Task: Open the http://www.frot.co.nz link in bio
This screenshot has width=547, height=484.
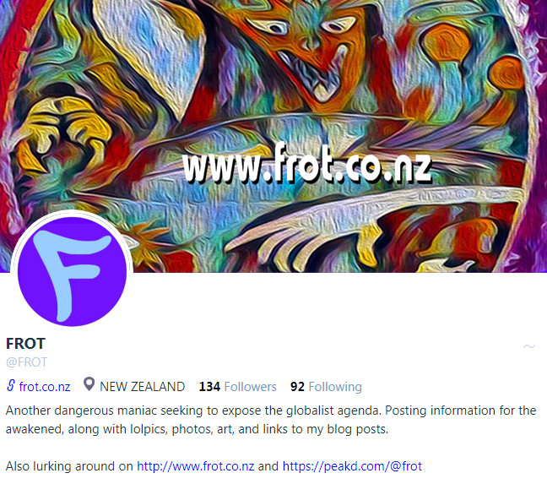Action: coord(195,466)
